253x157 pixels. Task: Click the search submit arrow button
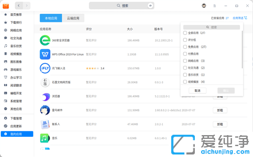point(150,5)
